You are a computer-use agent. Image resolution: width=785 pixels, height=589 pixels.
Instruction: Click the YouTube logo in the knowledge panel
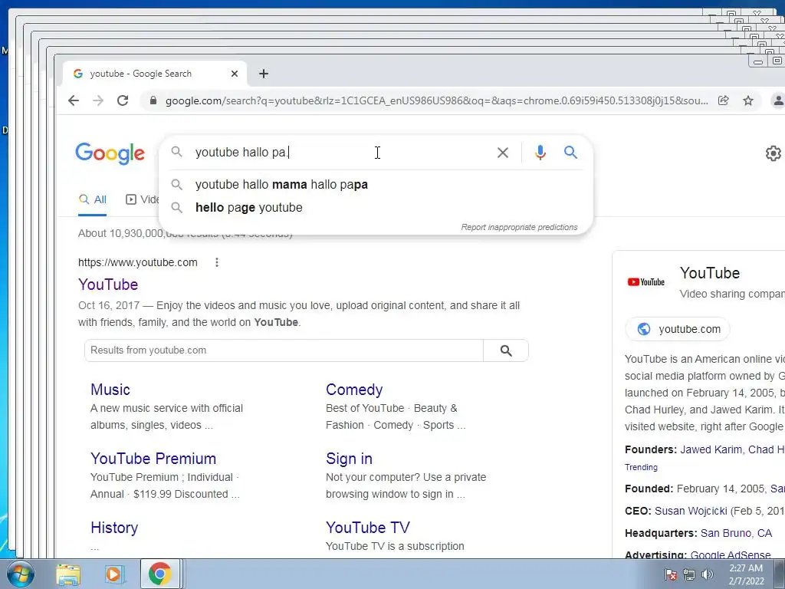[x=645, y=282]
